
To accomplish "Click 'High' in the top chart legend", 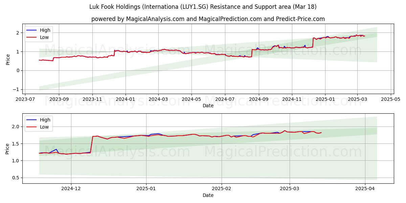I will pos(45,30).
